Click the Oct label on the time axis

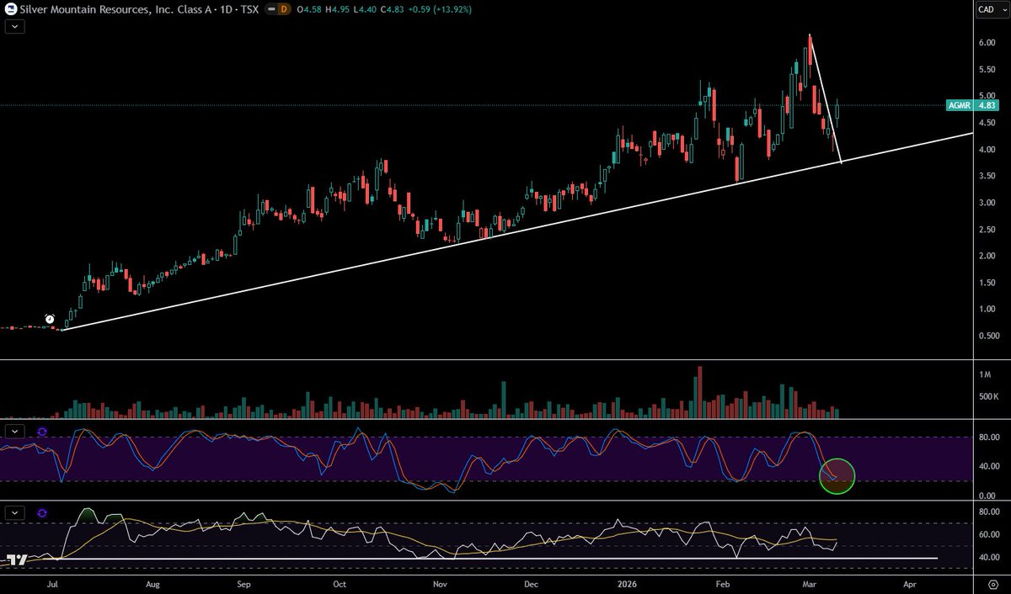(x=340, y=582)
